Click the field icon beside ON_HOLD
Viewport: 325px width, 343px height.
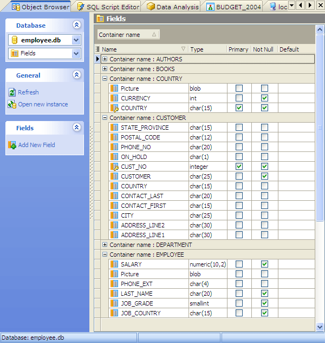(x=114, y=157)
